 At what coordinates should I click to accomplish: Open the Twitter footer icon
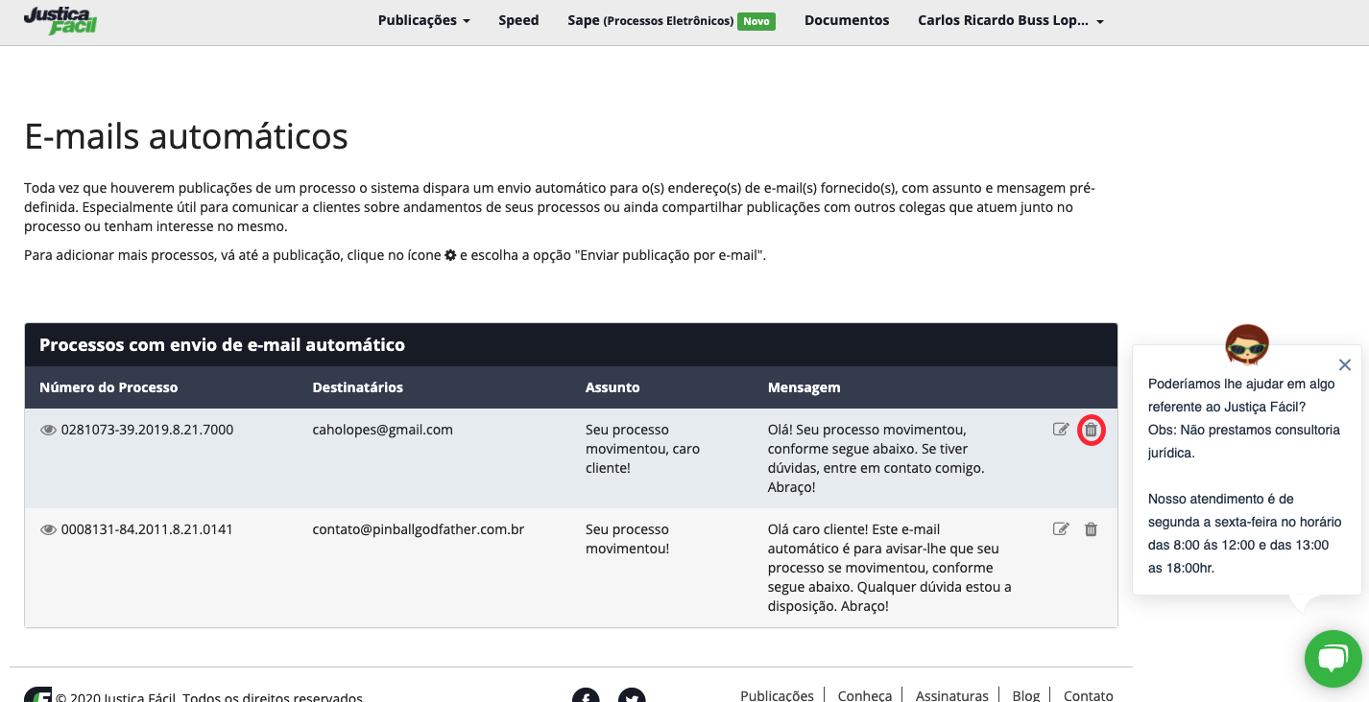pos(632,697)
